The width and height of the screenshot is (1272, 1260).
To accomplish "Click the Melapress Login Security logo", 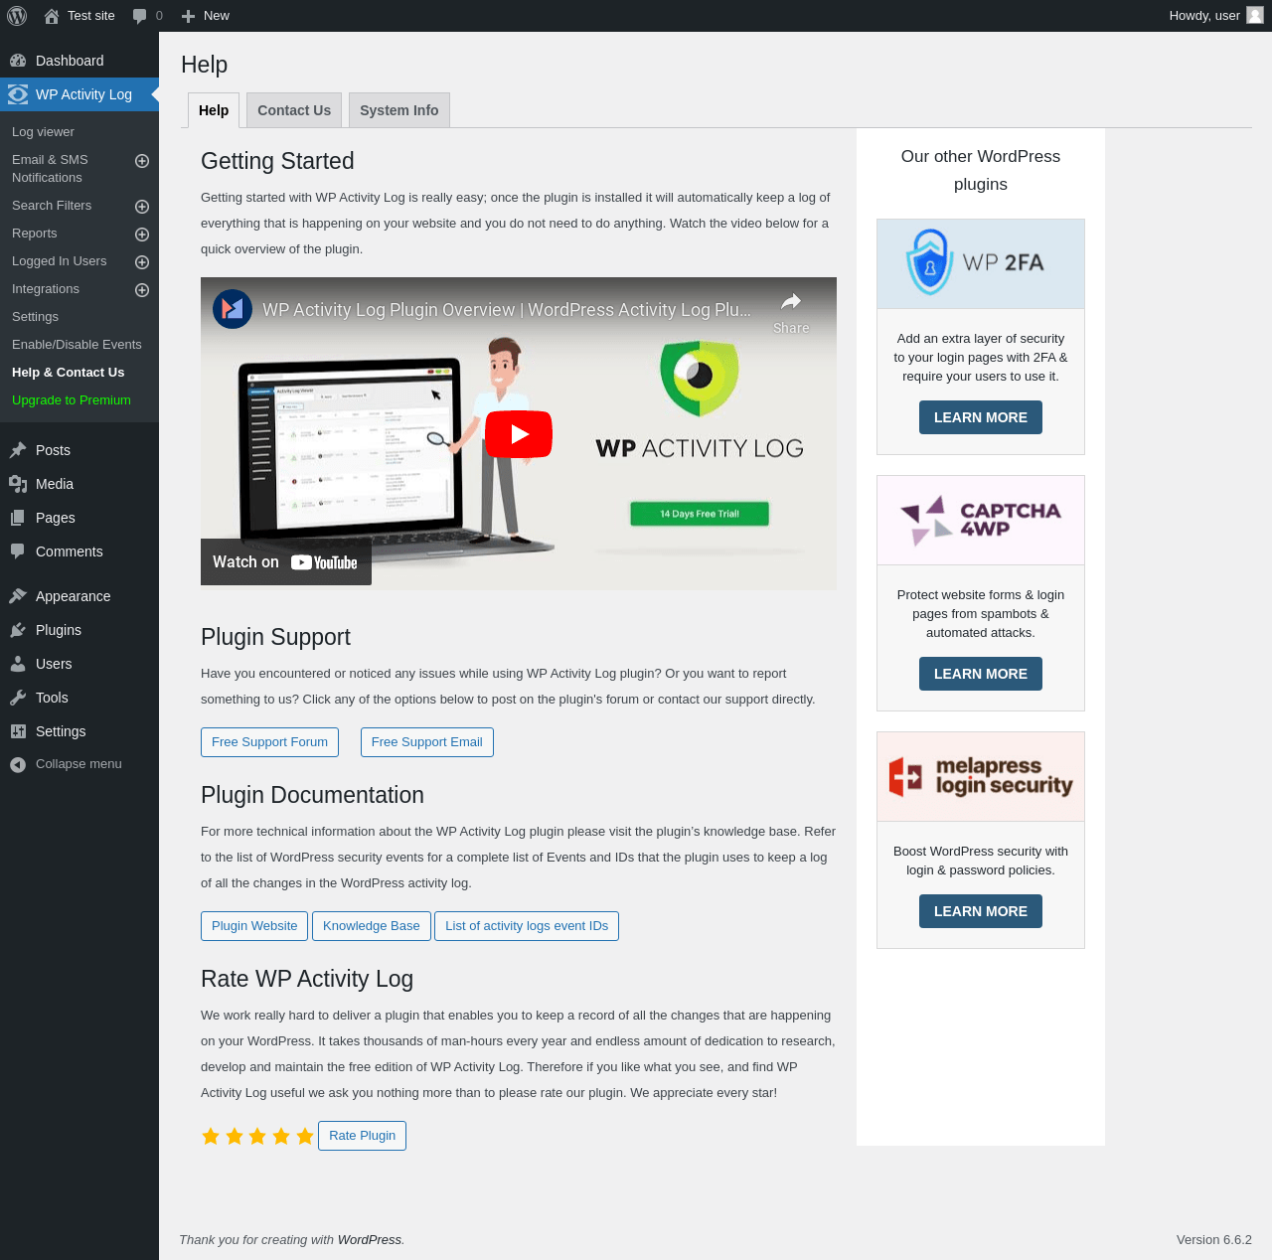I will point(981,776).
